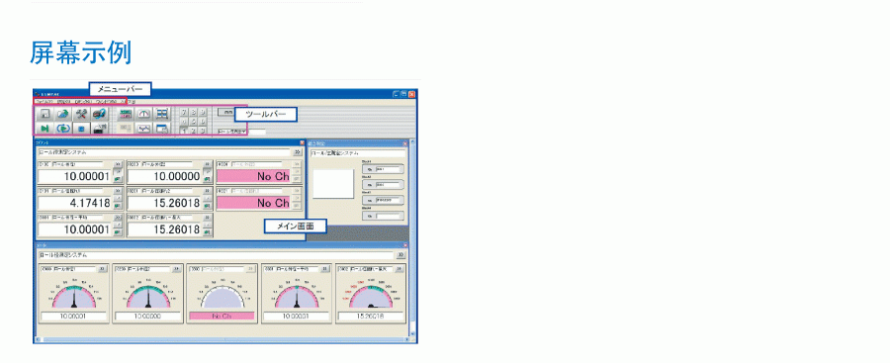Click the first meter gauge dial
The height and width of the screenshot is (363, 890).
pyautogui.click(x=74, y=295)
